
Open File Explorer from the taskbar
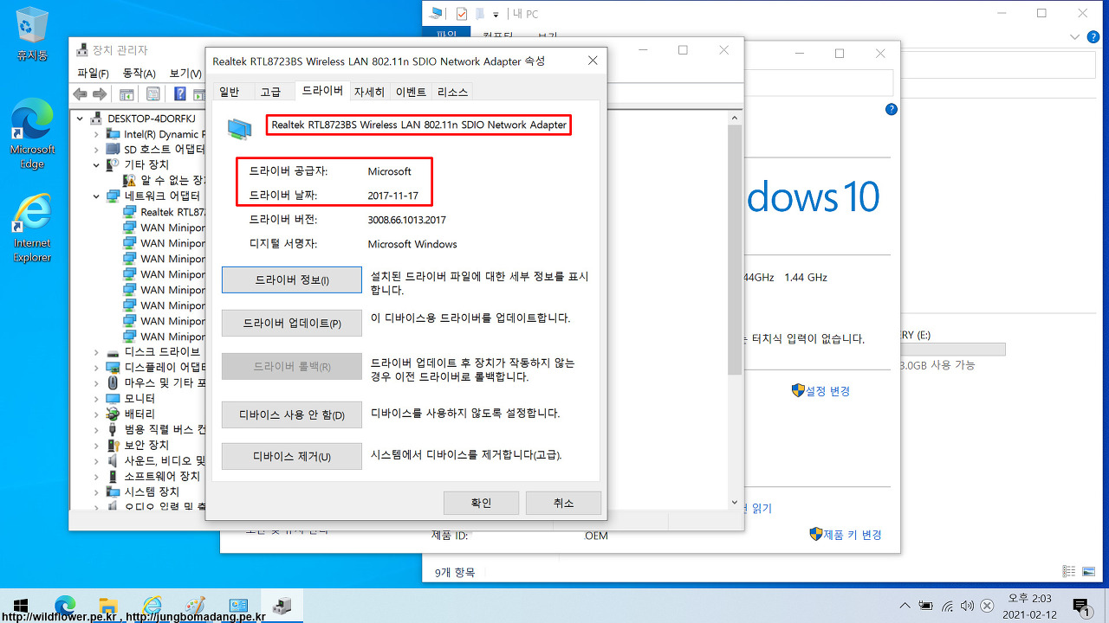pos(108,605)
